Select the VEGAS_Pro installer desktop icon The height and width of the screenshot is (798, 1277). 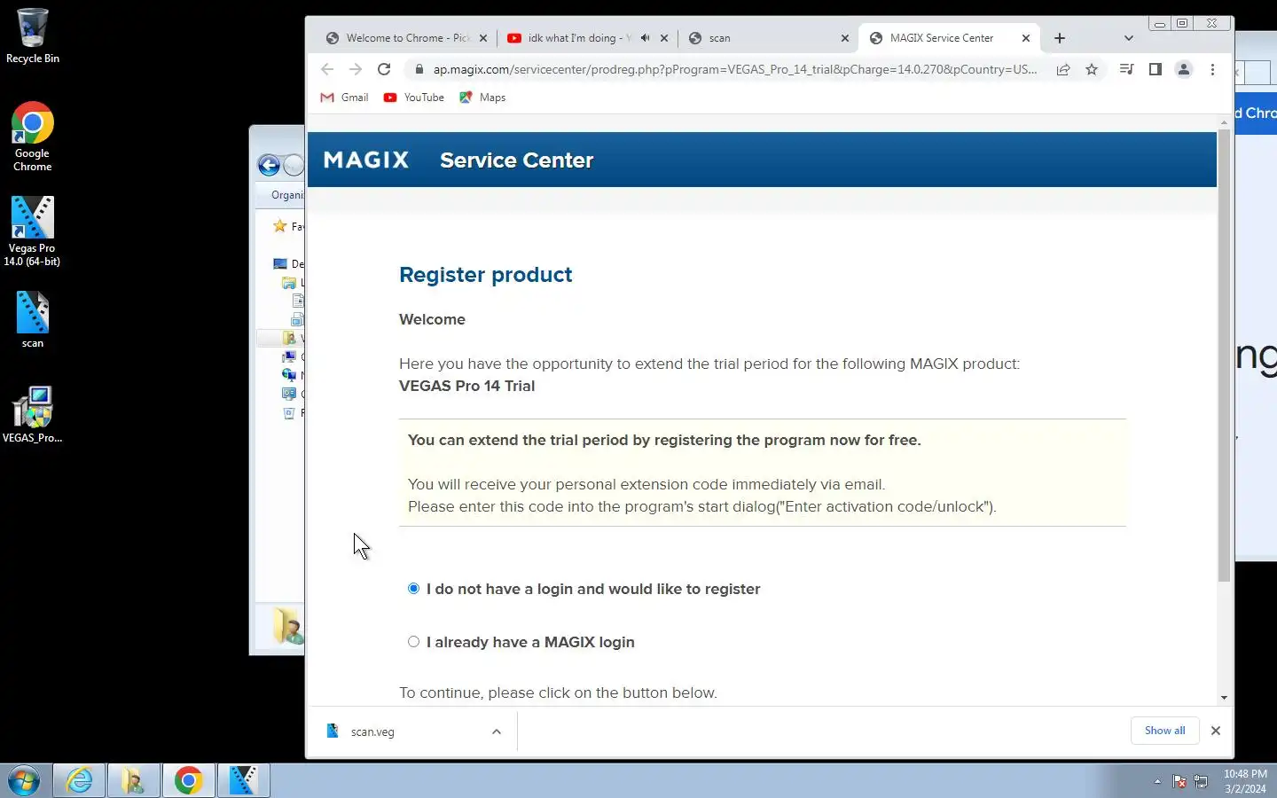pos(32,414)
